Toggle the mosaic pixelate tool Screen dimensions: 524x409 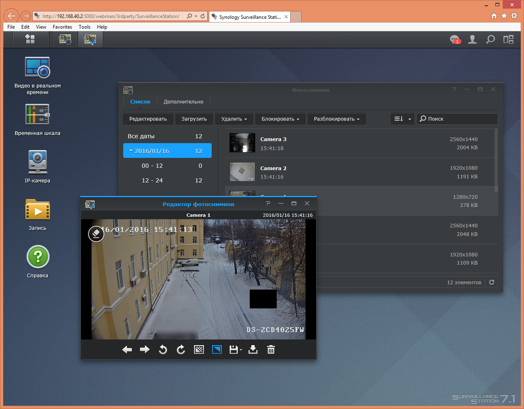click(199, 350)
